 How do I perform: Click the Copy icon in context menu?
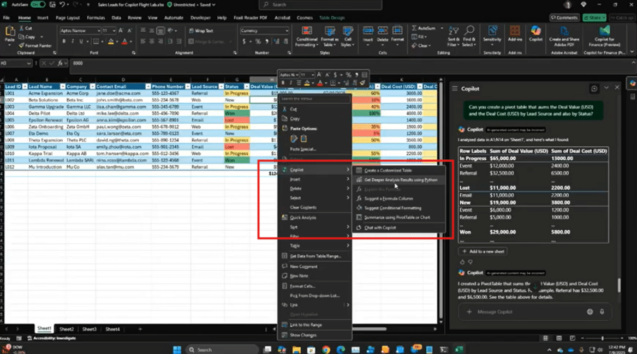285,118
